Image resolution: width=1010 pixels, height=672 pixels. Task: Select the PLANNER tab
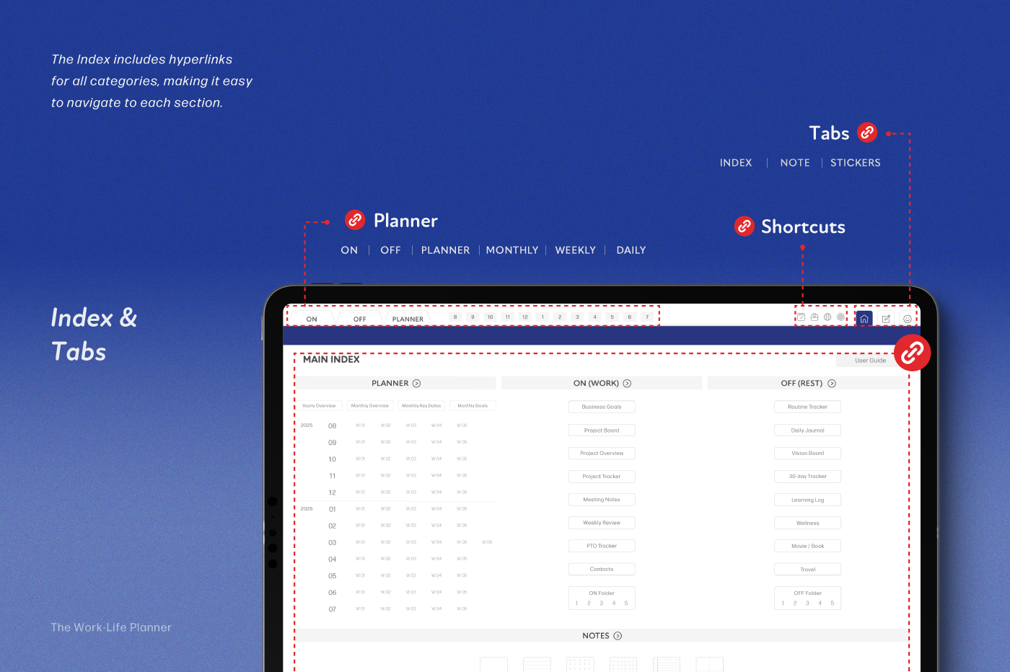click(408, 319)
